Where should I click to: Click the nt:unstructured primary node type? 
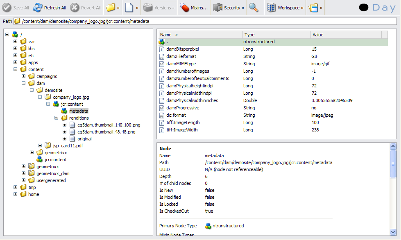(x=228, y=226)
